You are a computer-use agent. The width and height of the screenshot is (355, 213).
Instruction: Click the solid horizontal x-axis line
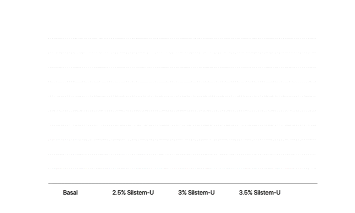click(183, 183)
